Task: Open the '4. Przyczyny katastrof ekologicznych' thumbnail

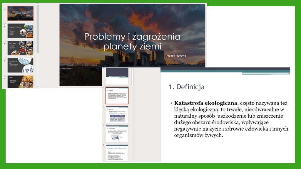Action: 117,153
